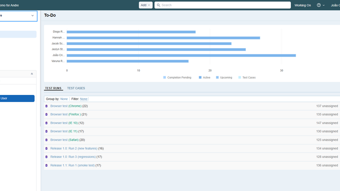Open the Add dropdown menu
This screenshot has height=191, width=340.
click(145, 5)
